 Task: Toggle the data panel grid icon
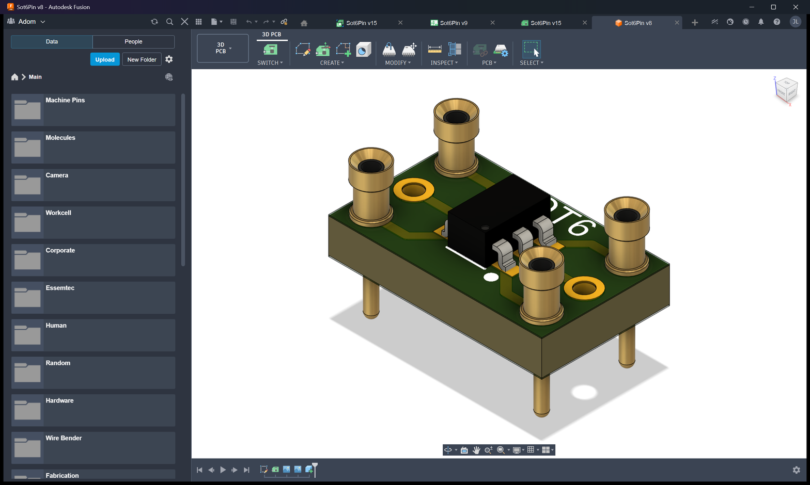coord(198,22)
